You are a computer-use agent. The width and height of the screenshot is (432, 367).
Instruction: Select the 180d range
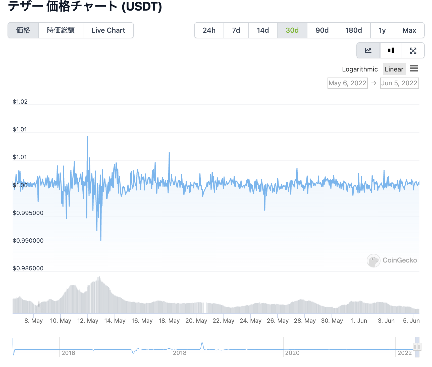(x=353, y=30)
